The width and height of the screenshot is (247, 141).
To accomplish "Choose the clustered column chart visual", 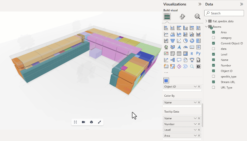I will coord(186,28).
